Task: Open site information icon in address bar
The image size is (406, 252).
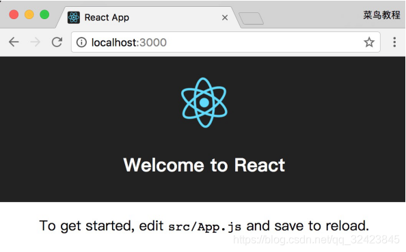Action: pos(81,42)
